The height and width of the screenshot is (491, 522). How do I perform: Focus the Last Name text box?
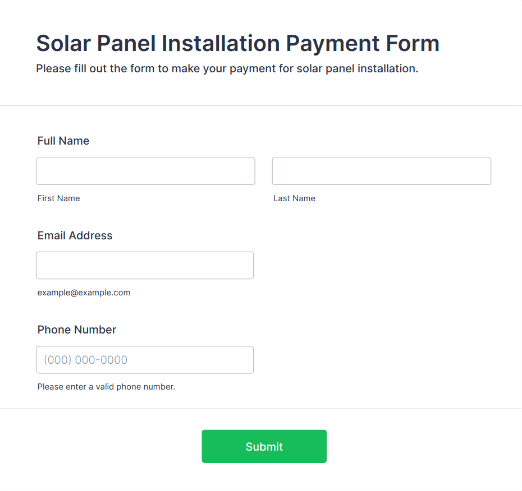(381, 171)
